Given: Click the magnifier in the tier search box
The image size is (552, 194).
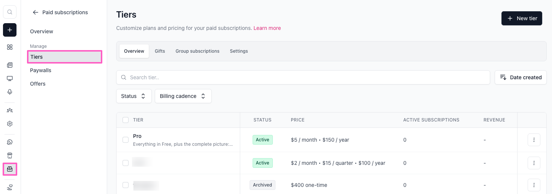Looking at the screenshot, I should (124, 77).
